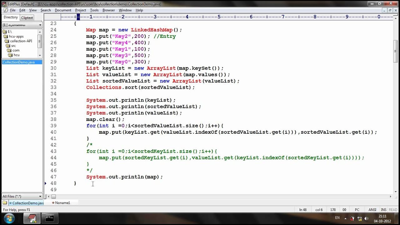Click the horizontal scroll left arrow
Viewport: 400px width, 225px height.
coord(48,197)
